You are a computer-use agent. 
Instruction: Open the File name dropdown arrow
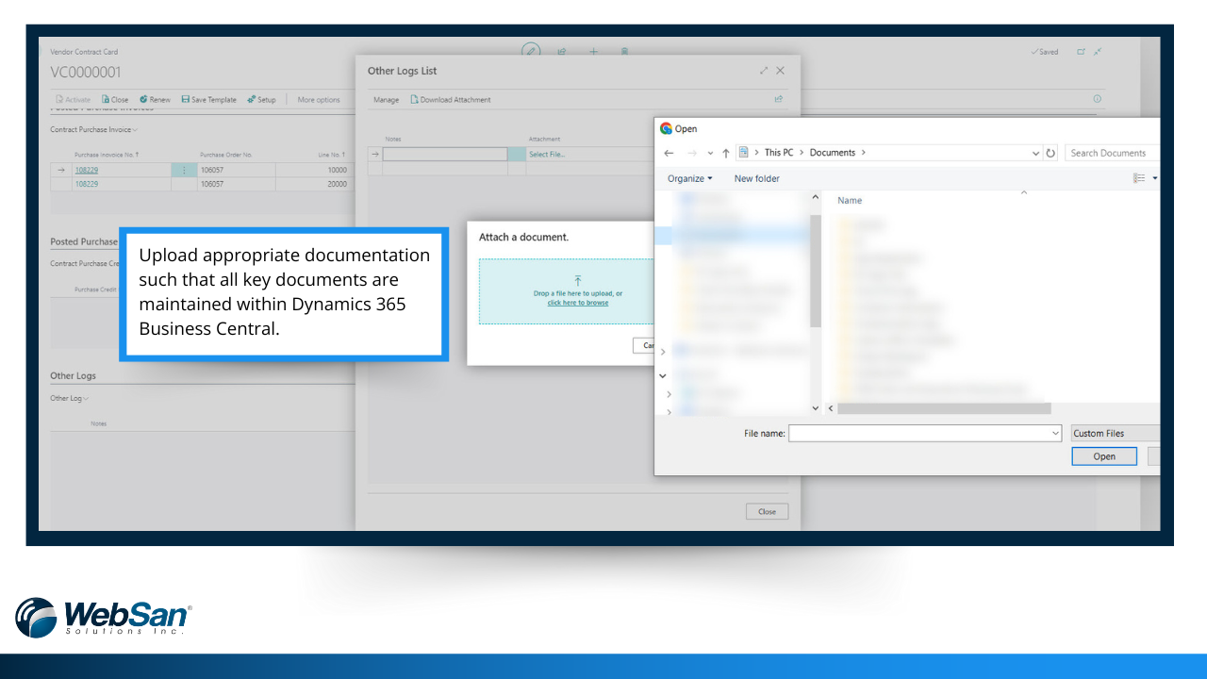point(1056,434)
